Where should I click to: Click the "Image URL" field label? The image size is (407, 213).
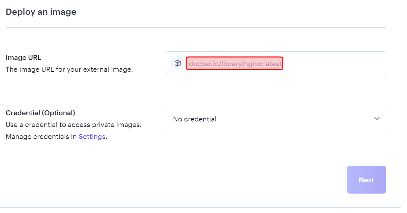[x=23, y=58]
